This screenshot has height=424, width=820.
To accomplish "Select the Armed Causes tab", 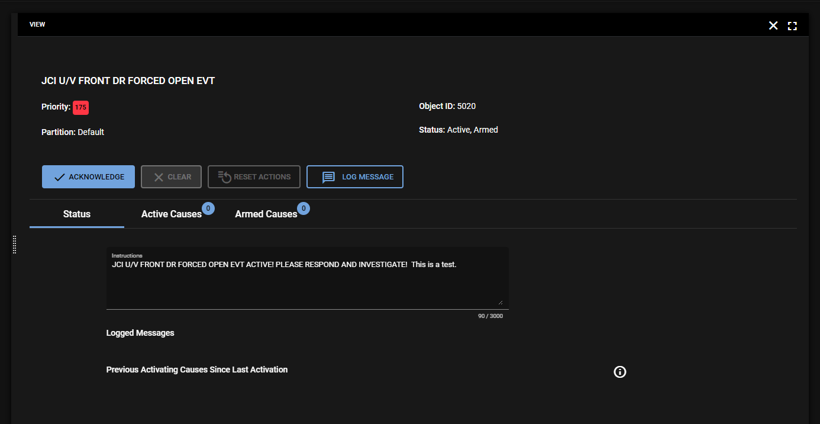I will (266, 214).
